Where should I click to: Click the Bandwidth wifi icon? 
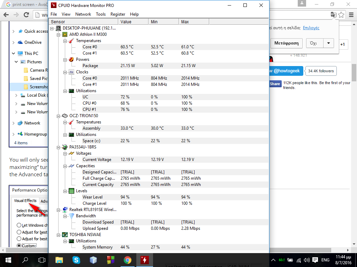pos(71,216)
